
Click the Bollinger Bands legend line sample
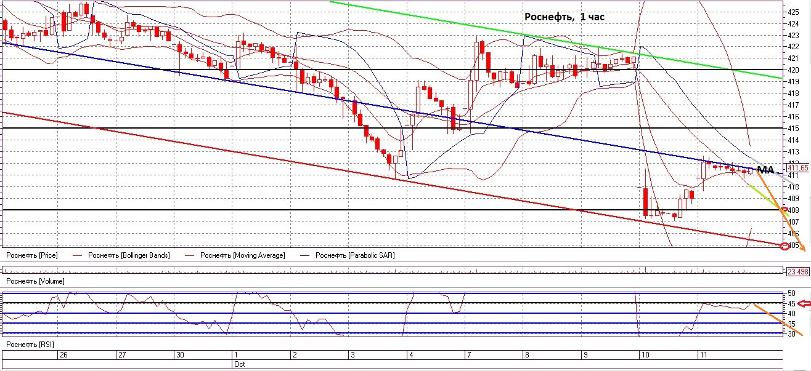77,255
